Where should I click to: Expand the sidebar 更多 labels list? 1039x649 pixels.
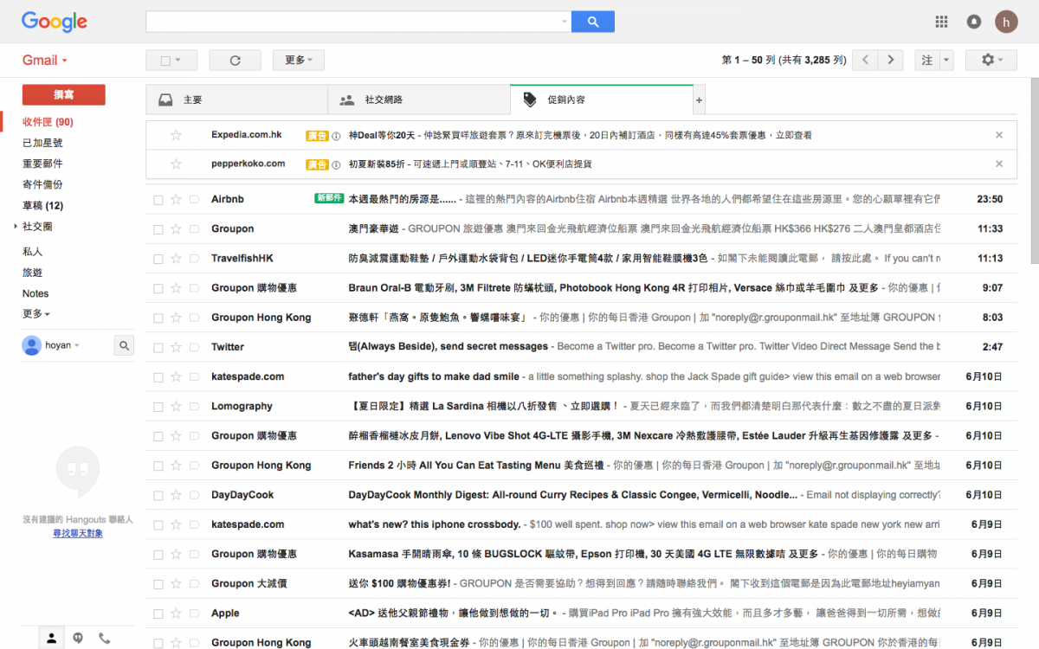(x=36, y=314)
